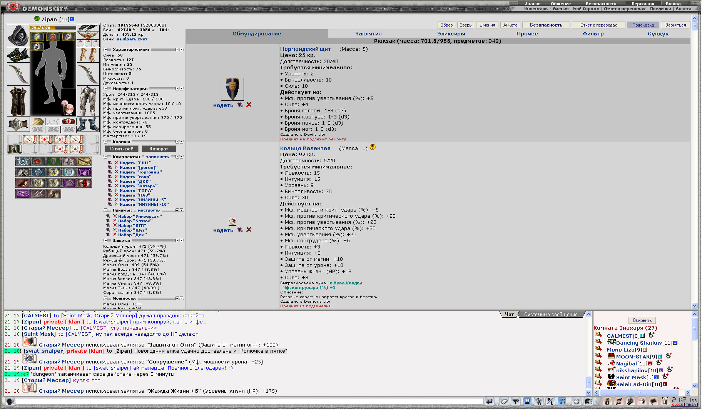
Task: Click надеть for Кольцо Валентая
Action: click(x=223, y=230)
